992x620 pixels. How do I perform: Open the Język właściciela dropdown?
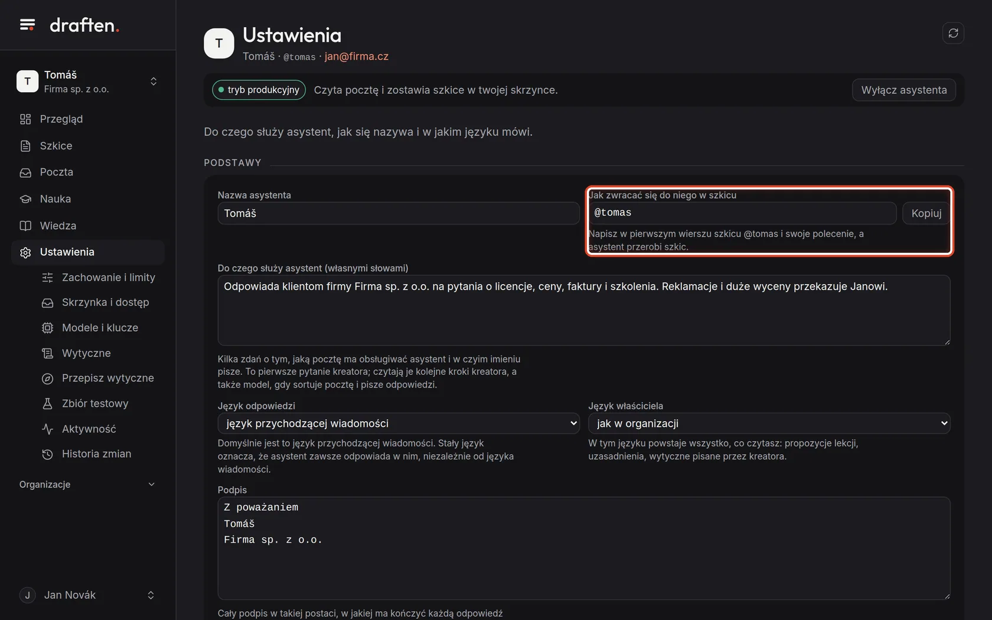(769, 423)
